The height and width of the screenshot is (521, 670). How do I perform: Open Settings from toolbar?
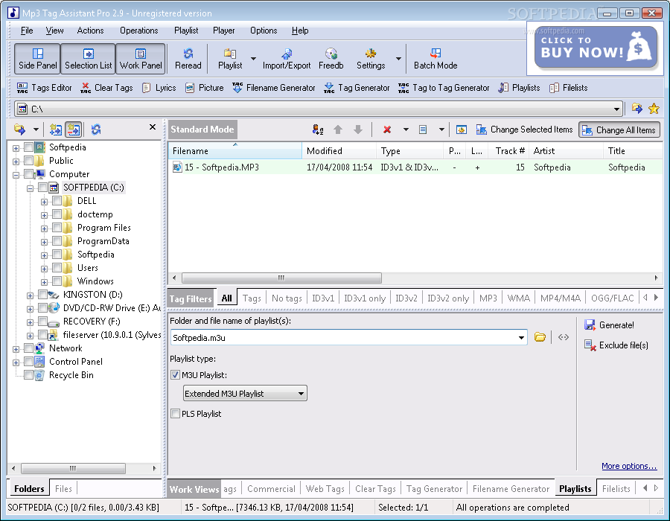point(371,59)
